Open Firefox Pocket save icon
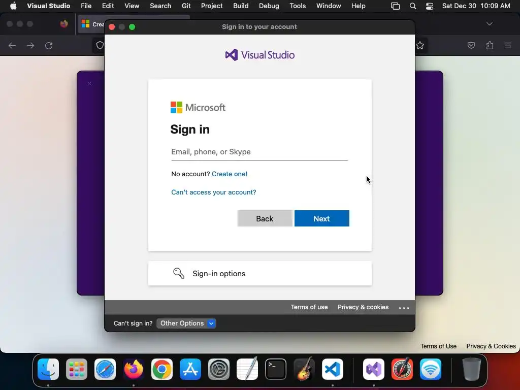 [x=471, y=45]
